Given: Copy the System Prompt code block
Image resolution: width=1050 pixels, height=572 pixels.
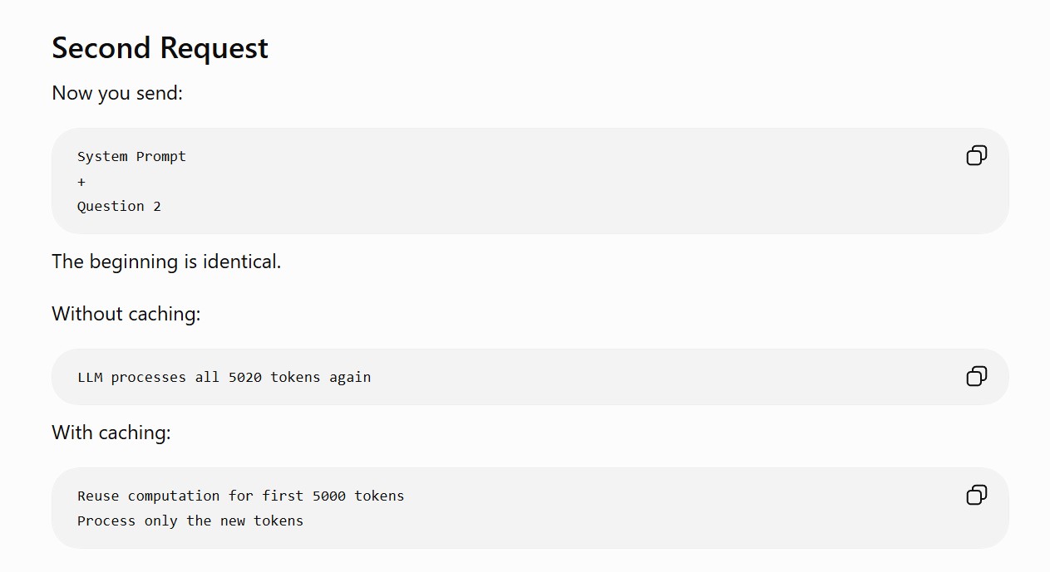Looking at the screenshot, I should pos(976,156).
